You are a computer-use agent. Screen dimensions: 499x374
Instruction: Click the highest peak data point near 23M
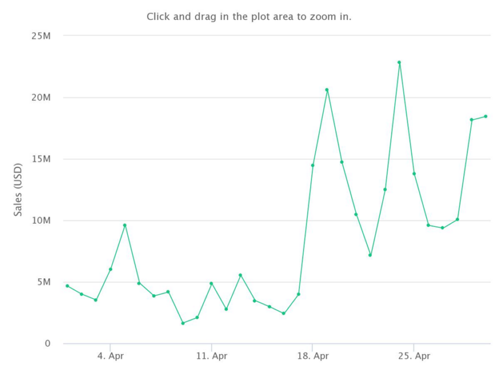point(399,62)
